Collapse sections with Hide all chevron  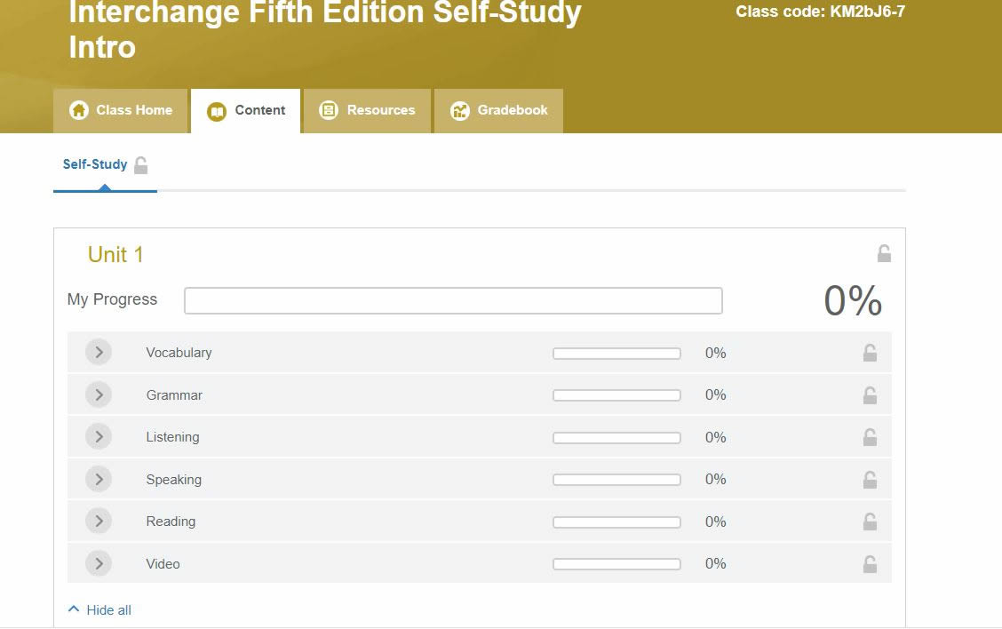coord(74,609)
